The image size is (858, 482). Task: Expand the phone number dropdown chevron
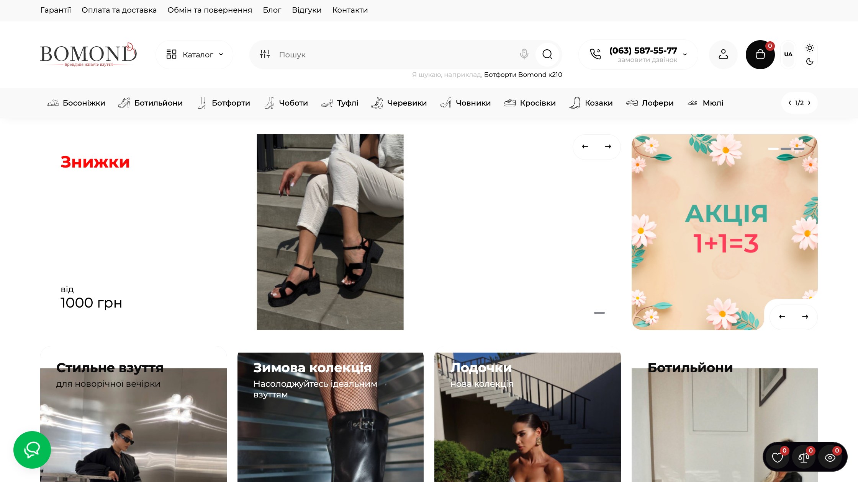pos(685,54)
